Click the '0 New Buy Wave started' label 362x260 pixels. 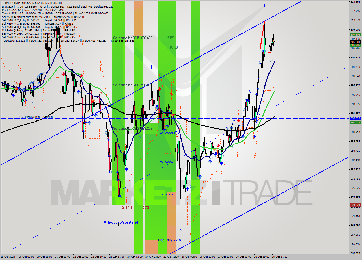pyautogui.click(x=121, y=222)
